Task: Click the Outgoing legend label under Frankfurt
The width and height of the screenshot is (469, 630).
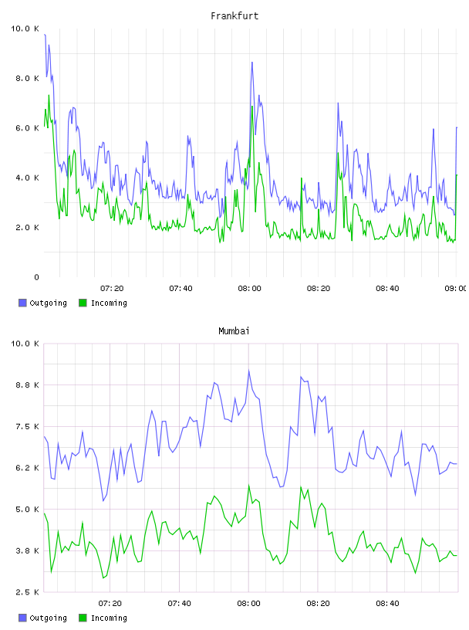Action: [x=48, y=303]
